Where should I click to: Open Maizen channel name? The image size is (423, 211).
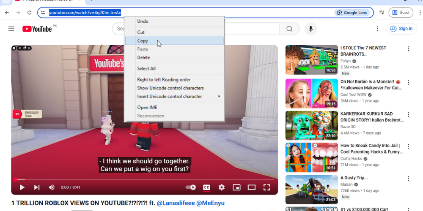[346, 184]
